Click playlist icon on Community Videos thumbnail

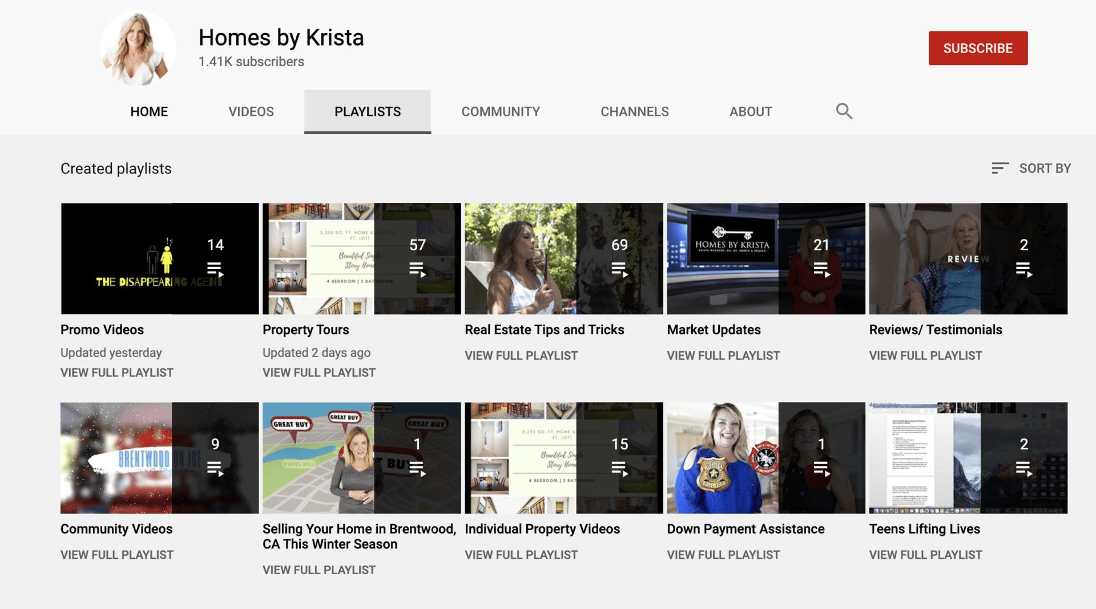coord(215,469)
